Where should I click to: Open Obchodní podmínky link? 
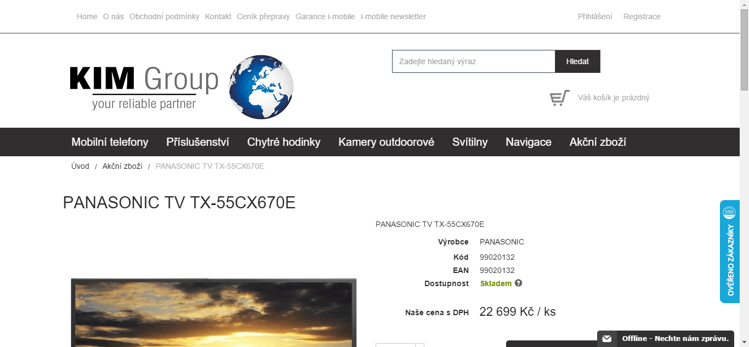tap(164, 16)
